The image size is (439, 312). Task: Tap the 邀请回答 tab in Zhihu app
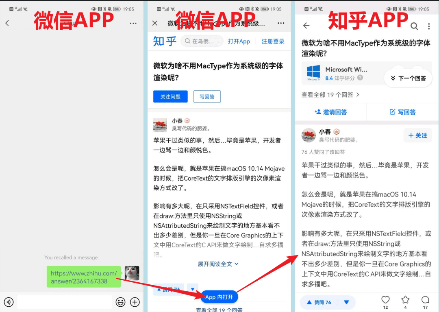tap(330, 112)
